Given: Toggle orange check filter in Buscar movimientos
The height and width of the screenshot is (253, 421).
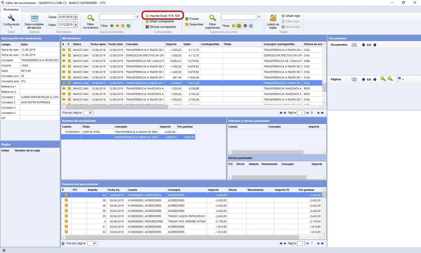Looking at the screenshot, I should tap(123, 26).
